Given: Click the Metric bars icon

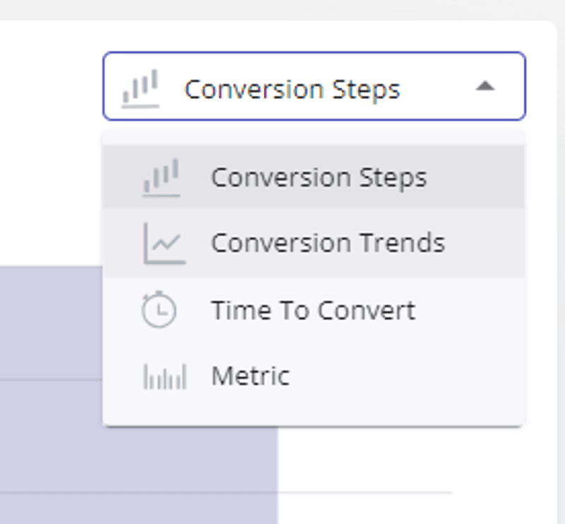Looking at the screenshot, I should [x=165, y=376].
